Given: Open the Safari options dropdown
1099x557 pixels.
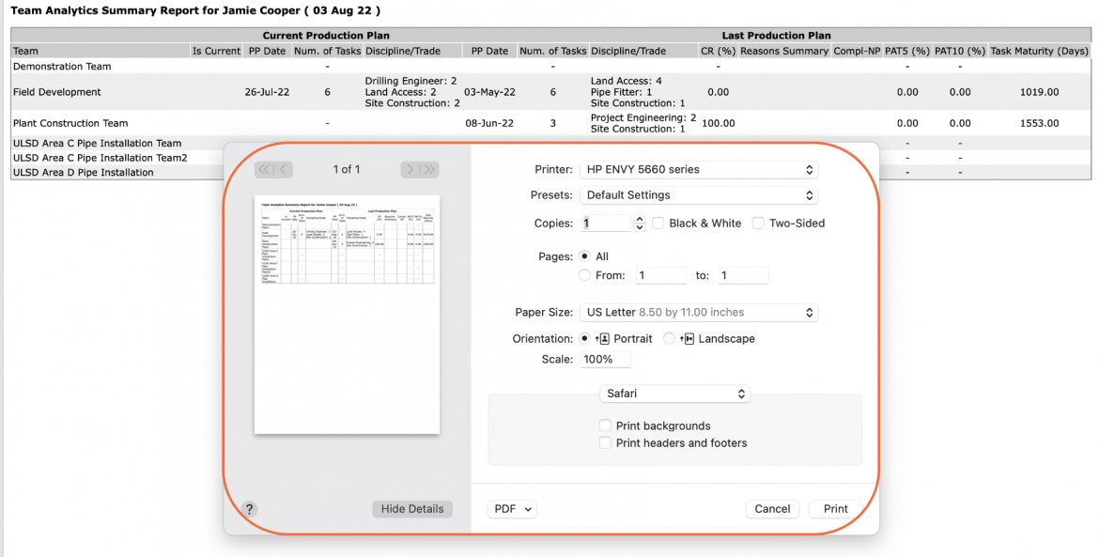Looking at the screenshot, I should click(x=675, y=394).
